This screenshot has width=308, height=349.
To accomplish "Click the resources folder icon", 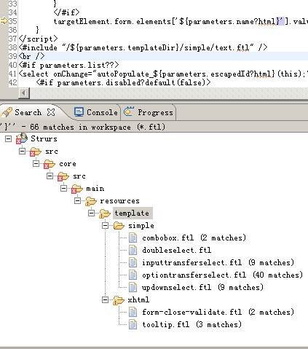I will point(91,201).
